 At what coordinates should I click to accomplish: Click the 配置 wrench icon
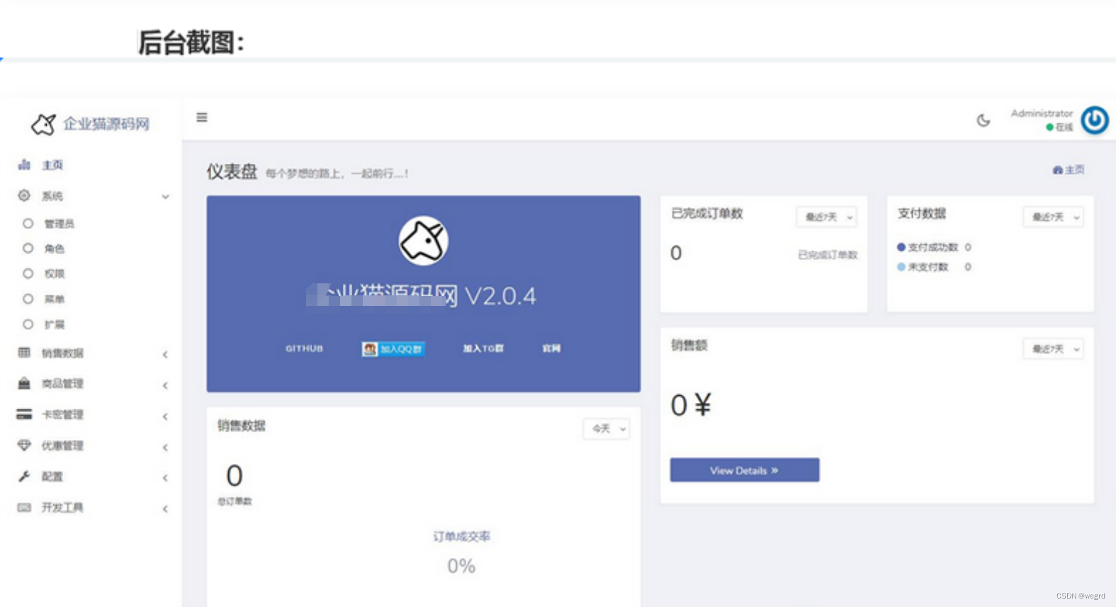24,476
